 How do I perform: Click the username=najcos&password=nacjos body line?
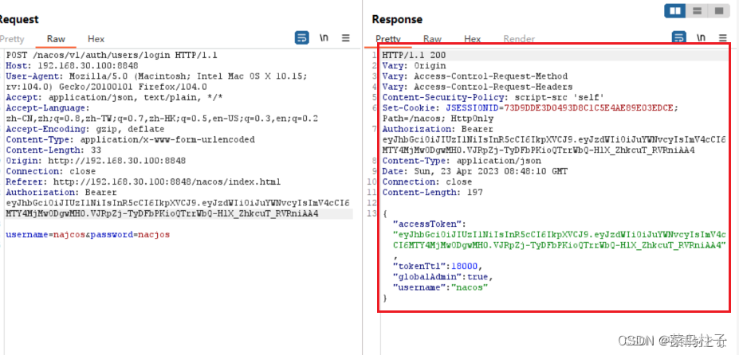tap(88, 235)
